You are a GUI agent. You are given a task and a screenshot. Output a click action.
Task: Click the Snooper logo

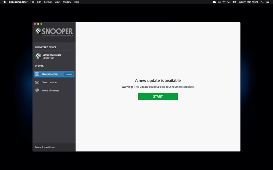tap(54, 32)
